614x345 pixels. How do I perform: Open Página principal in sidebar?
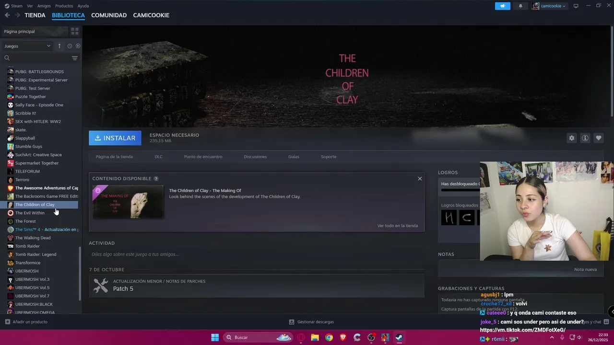point(35,31)
